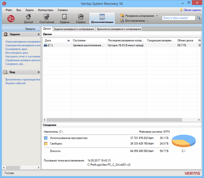Click sidebar scroll left arrow
Image resolution: width=204 pixels, height=178 pixels.
pos(4,167)
